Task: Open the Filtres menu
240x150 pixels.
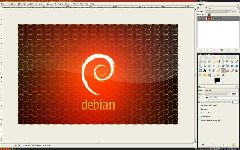Action: (x=75, y=4)
